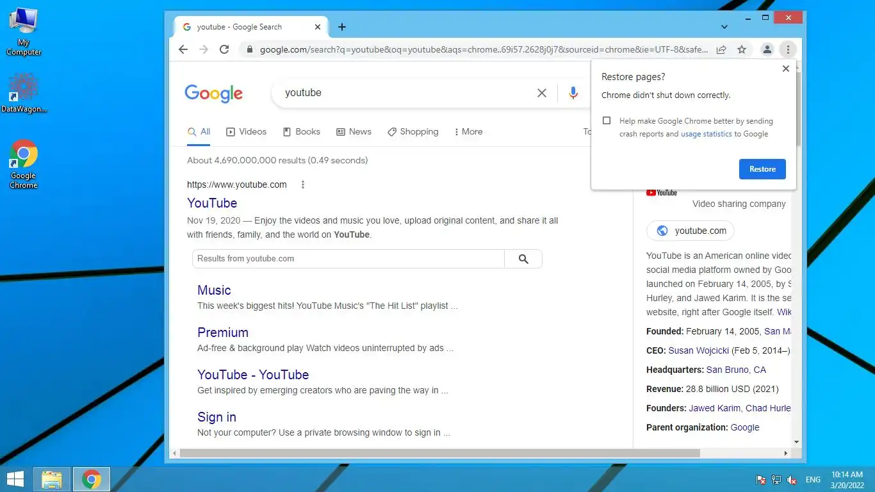The width and height of the screenshot is (875, 492).
Task: Click the youtube.com button in knowledge panel
Action: [691, 231]
